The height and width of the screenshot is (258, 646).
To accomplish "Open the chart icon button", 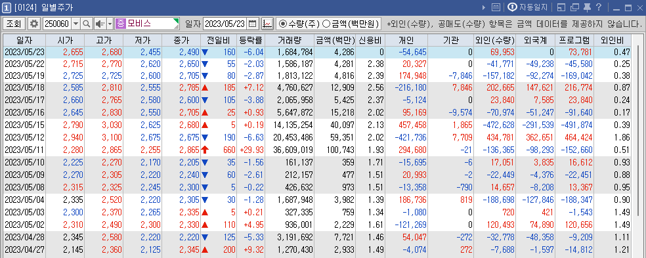I will pos(267,24).
